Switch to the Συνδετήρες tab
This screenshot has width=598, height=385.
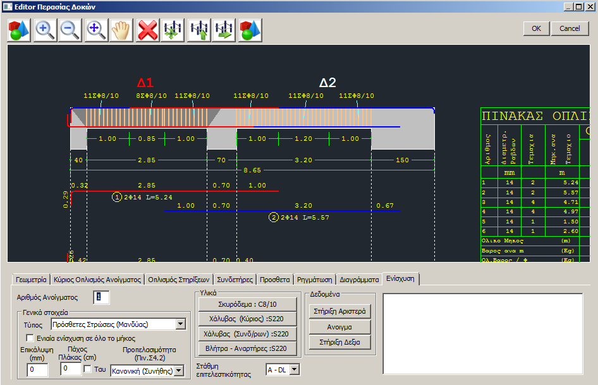tap(235, 280)
